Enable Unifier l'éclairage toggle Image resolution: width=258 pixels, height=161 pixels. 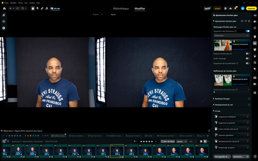247,59
